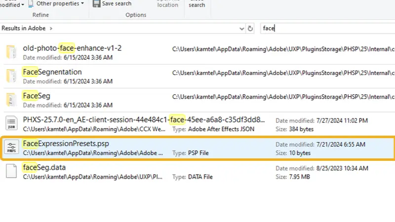Click the Type: DATA File label
This screenshot has height=222, width=395.
tap(193, 177)
